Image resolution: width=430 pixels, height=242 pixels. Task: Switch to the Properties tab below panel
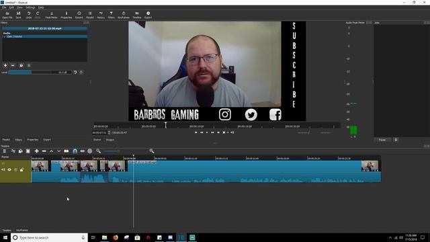[33, 140]
